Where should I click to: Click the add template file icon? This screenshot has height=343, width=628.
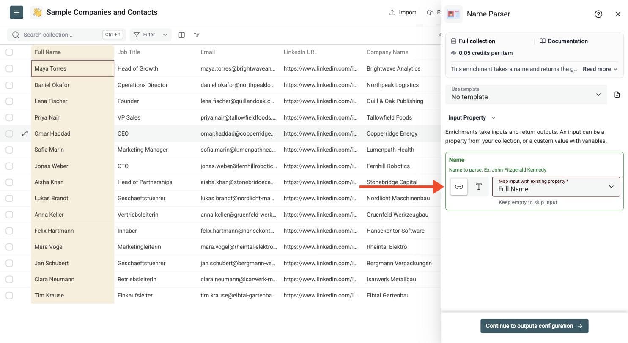(x=617, y=95)
